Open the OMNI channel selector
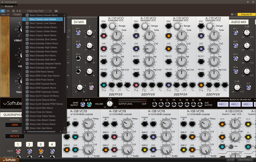 tap(15, 125)
